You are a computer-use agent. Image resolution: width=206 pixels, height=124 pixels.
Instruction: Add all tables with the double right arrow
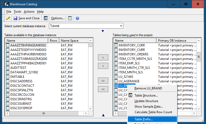[x=103, y=80]
